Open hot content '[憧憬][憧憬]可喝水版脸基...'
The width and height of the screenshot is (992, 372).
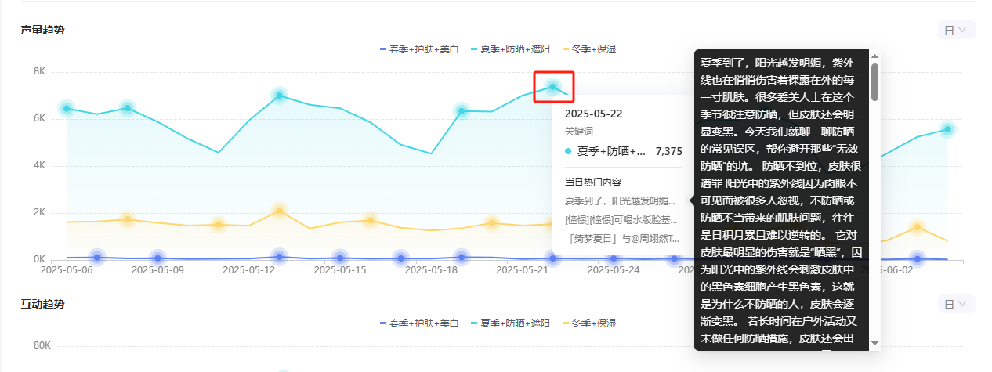click(621, 219)
